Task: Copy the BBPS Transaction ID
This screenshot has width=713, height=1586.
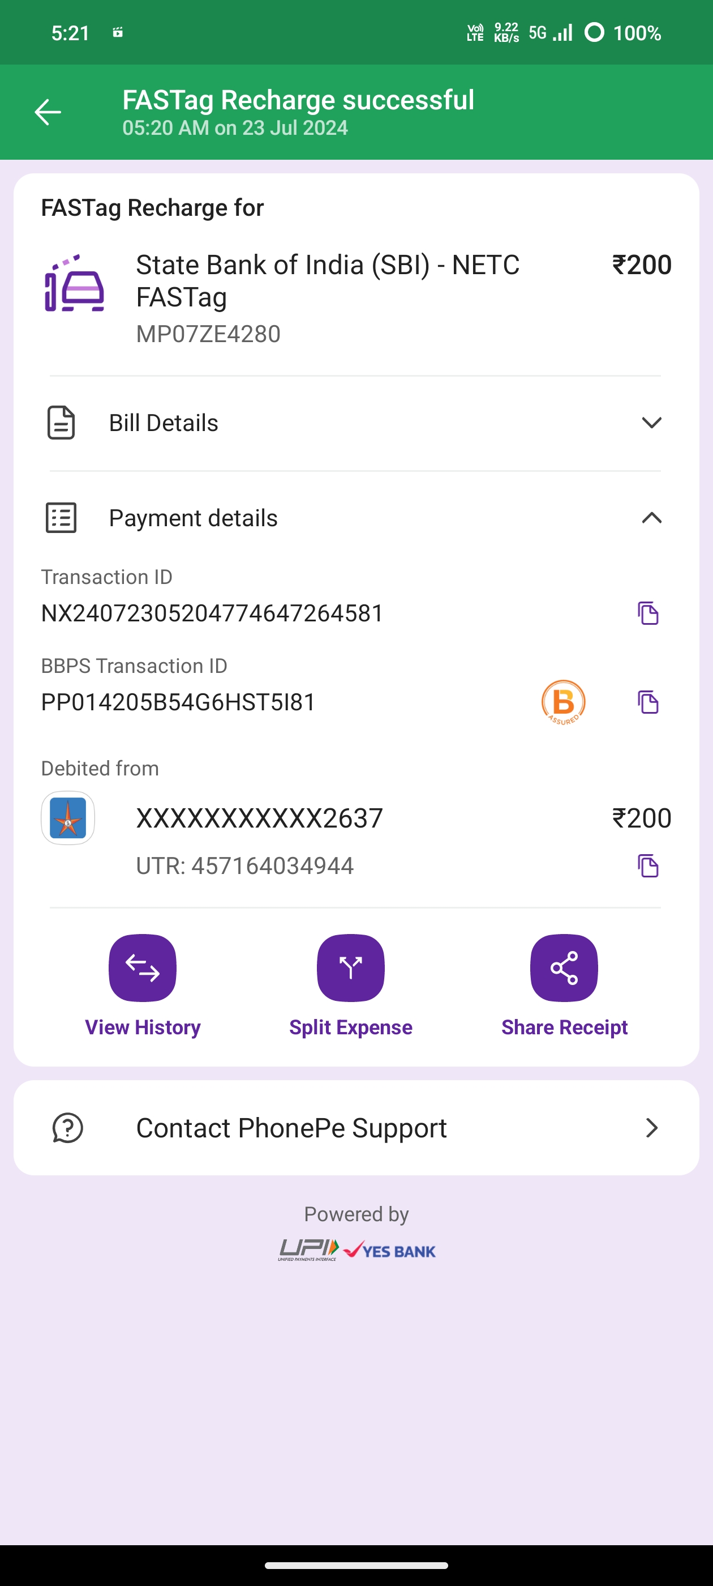Action: (648, 702)
